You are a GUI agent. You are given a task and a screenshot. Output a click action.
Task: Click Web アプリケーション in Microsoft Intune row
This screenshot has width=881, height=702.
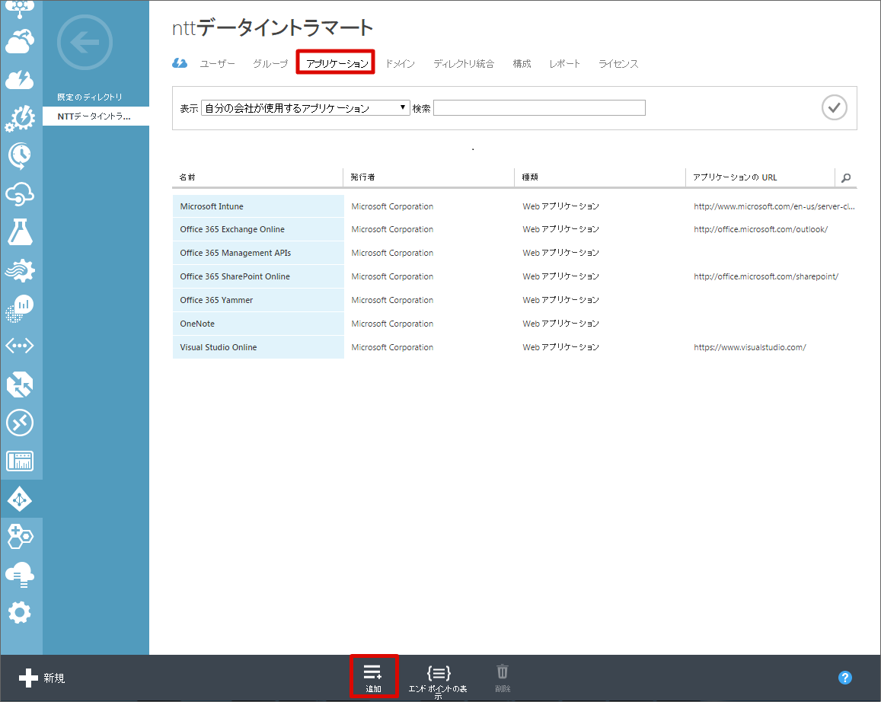[x=560, y=206]
